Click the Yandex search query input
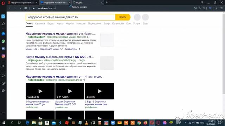The image size is (225, 126). click(71, 17)
